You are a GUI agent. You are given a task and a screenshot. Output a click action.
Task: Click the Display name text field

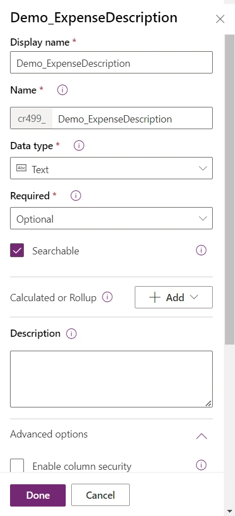[111, 62]
